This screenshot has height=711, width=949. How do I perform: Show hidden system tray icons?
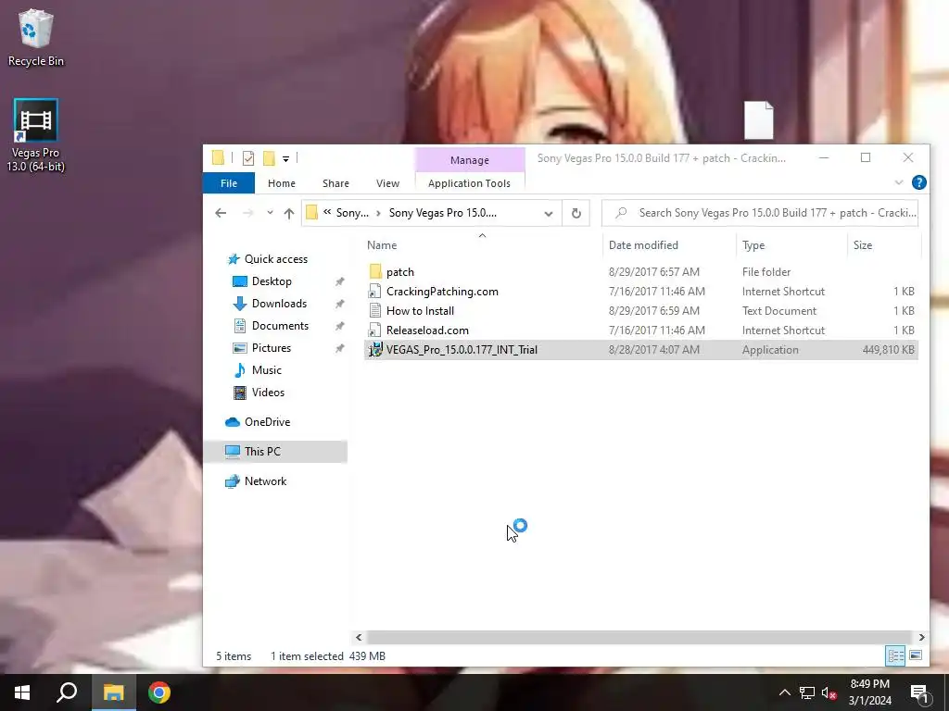pyautogui.click(x=784, y=692)
